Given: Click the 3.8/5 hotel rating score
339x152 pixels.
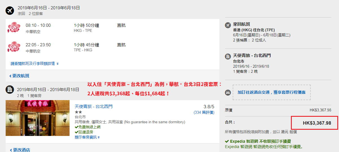Looking at the screenshot, I should (x=209, y=107).
